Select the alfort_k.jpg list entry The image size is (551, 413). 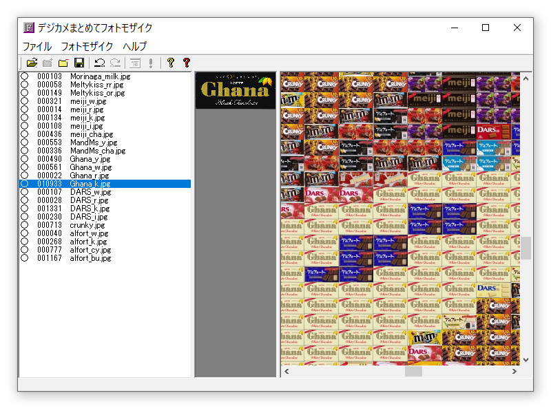pyautogui.click(x=105, y=242)
